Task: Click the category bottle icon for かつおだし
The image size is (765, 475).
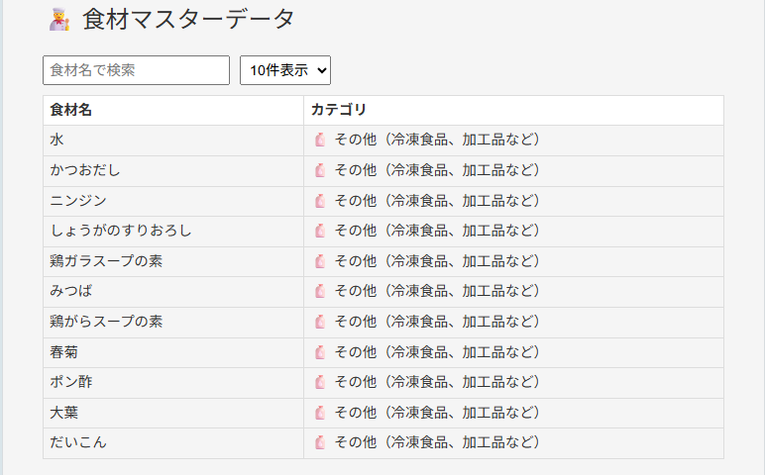Action: (x=320, y=170)
